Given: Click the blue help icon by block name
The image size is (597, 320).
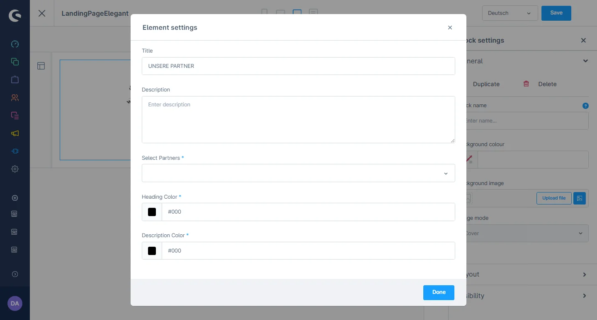Looking at the screenshot, I should point(585,106).
